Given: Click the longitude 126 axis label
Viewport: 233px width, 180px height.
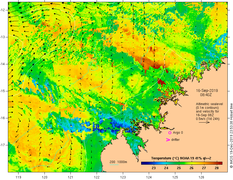Looking at the screenshot, I should (x=201, y=177).
